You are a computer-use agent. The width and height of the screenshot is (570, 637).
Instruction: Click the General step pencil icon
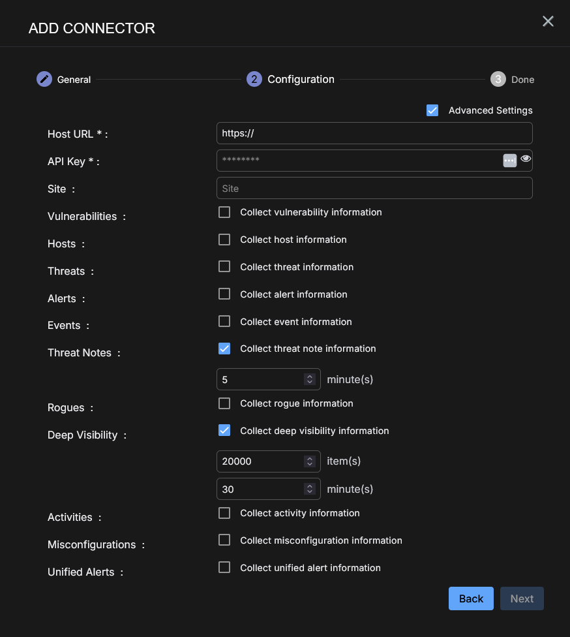tap(44, 79)
